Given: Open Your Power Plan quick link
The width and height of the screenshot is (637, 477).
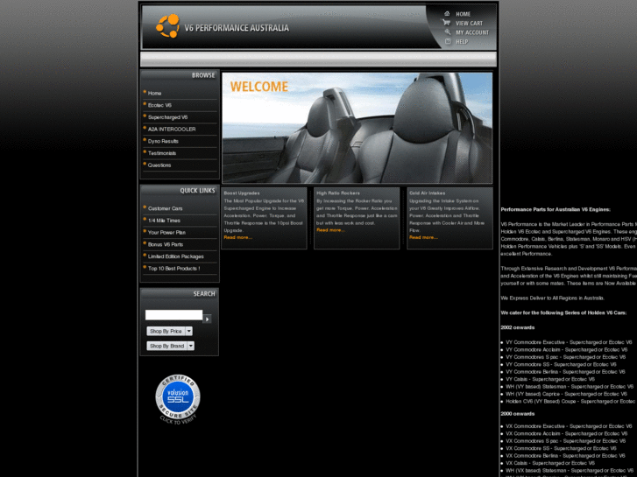Looking at the screenshot, I should click(x=166, y=233).
